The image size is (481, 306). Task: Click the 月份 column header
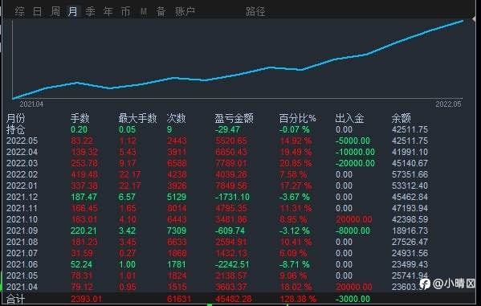(15, 118)
